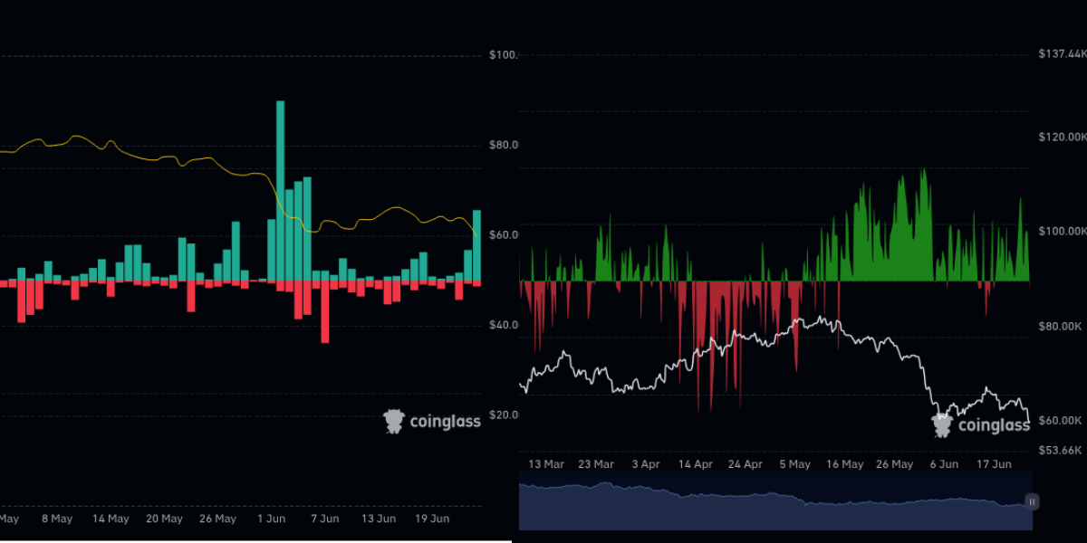
Task: Click the '23 Mar' date label in the right chart
Action: tap(596, 463)
